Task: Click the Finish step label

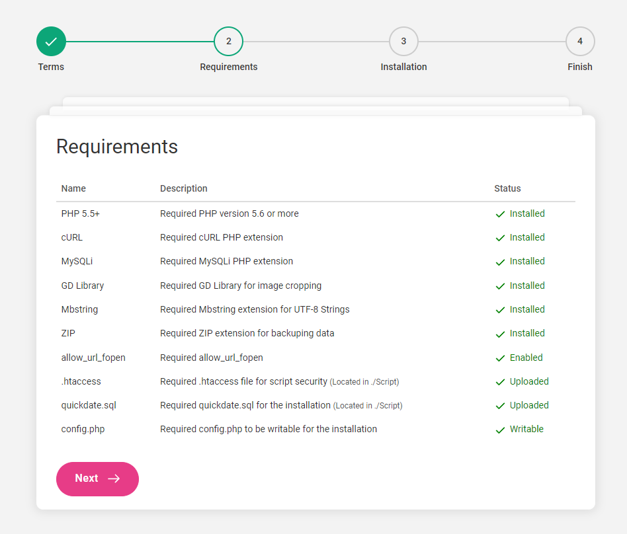Action: click(580, 67)
